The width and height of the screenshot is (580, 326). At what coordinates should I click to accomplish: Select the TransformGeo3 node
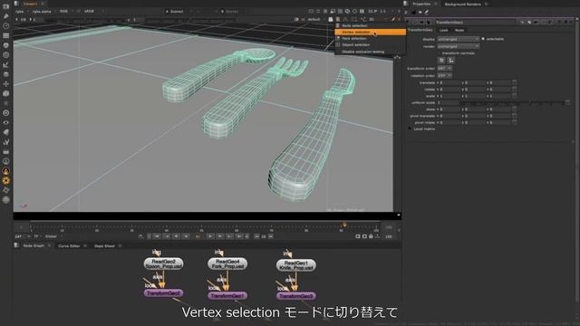tap(296, 296)
